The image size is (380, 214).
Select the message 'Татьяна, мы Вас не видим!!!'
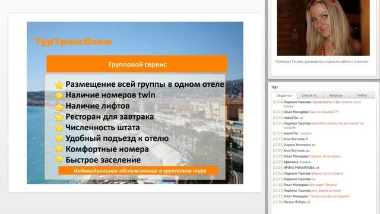point(311,196)
